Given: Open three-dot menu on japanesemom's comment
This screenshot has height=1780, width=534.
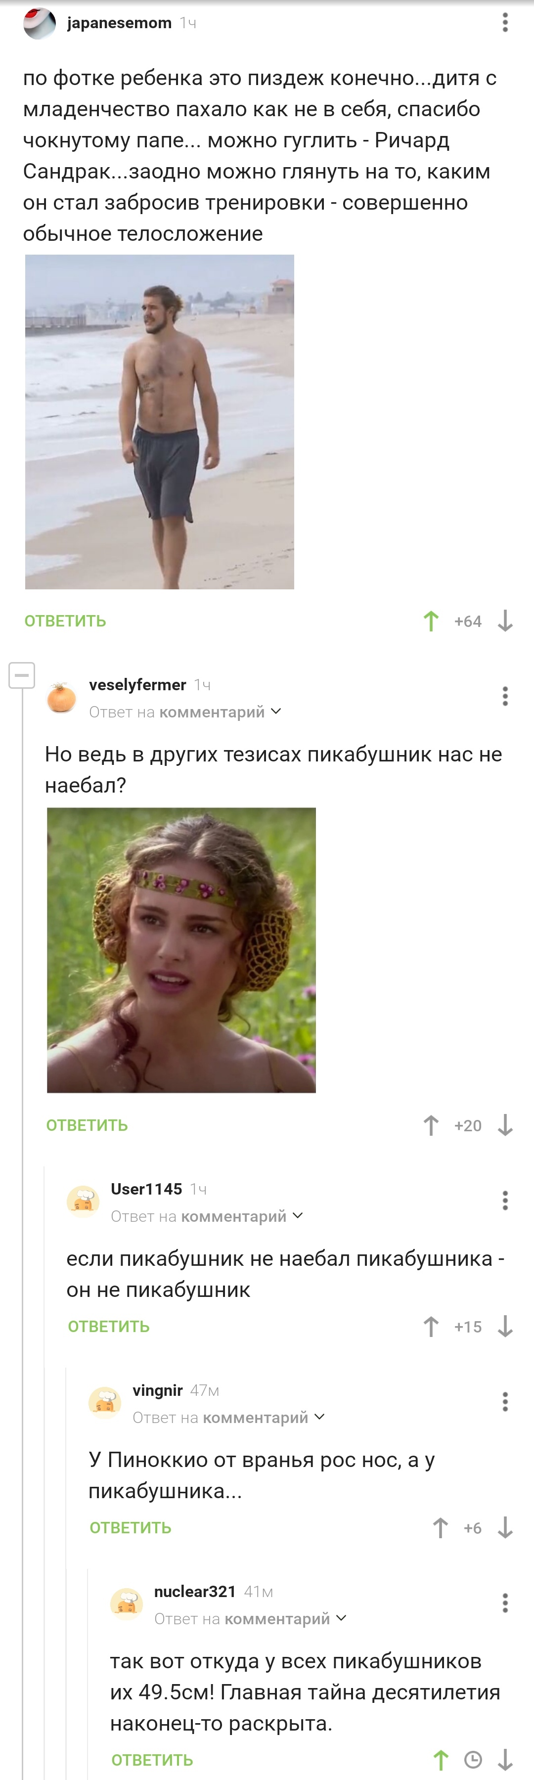Looking at the screenshot, I should point(505,23).
